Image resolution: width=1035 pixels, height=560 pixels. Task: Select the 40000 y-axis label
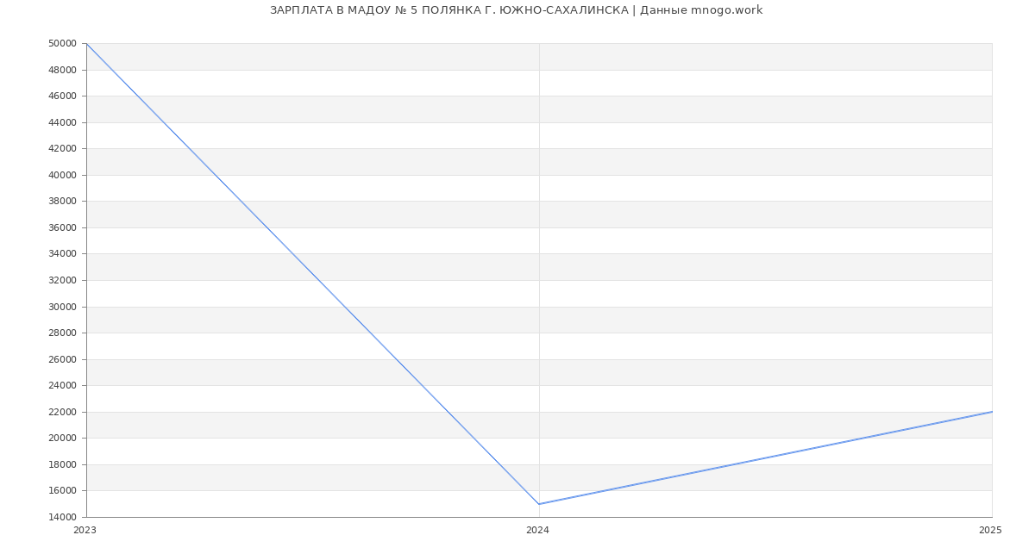pyautogui.click(x=62, y=175)
